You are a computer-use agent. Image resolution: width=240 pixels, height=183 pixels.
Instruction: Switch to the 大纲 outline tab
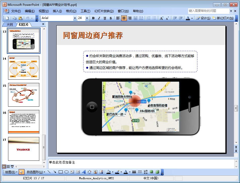pos(10,25)
